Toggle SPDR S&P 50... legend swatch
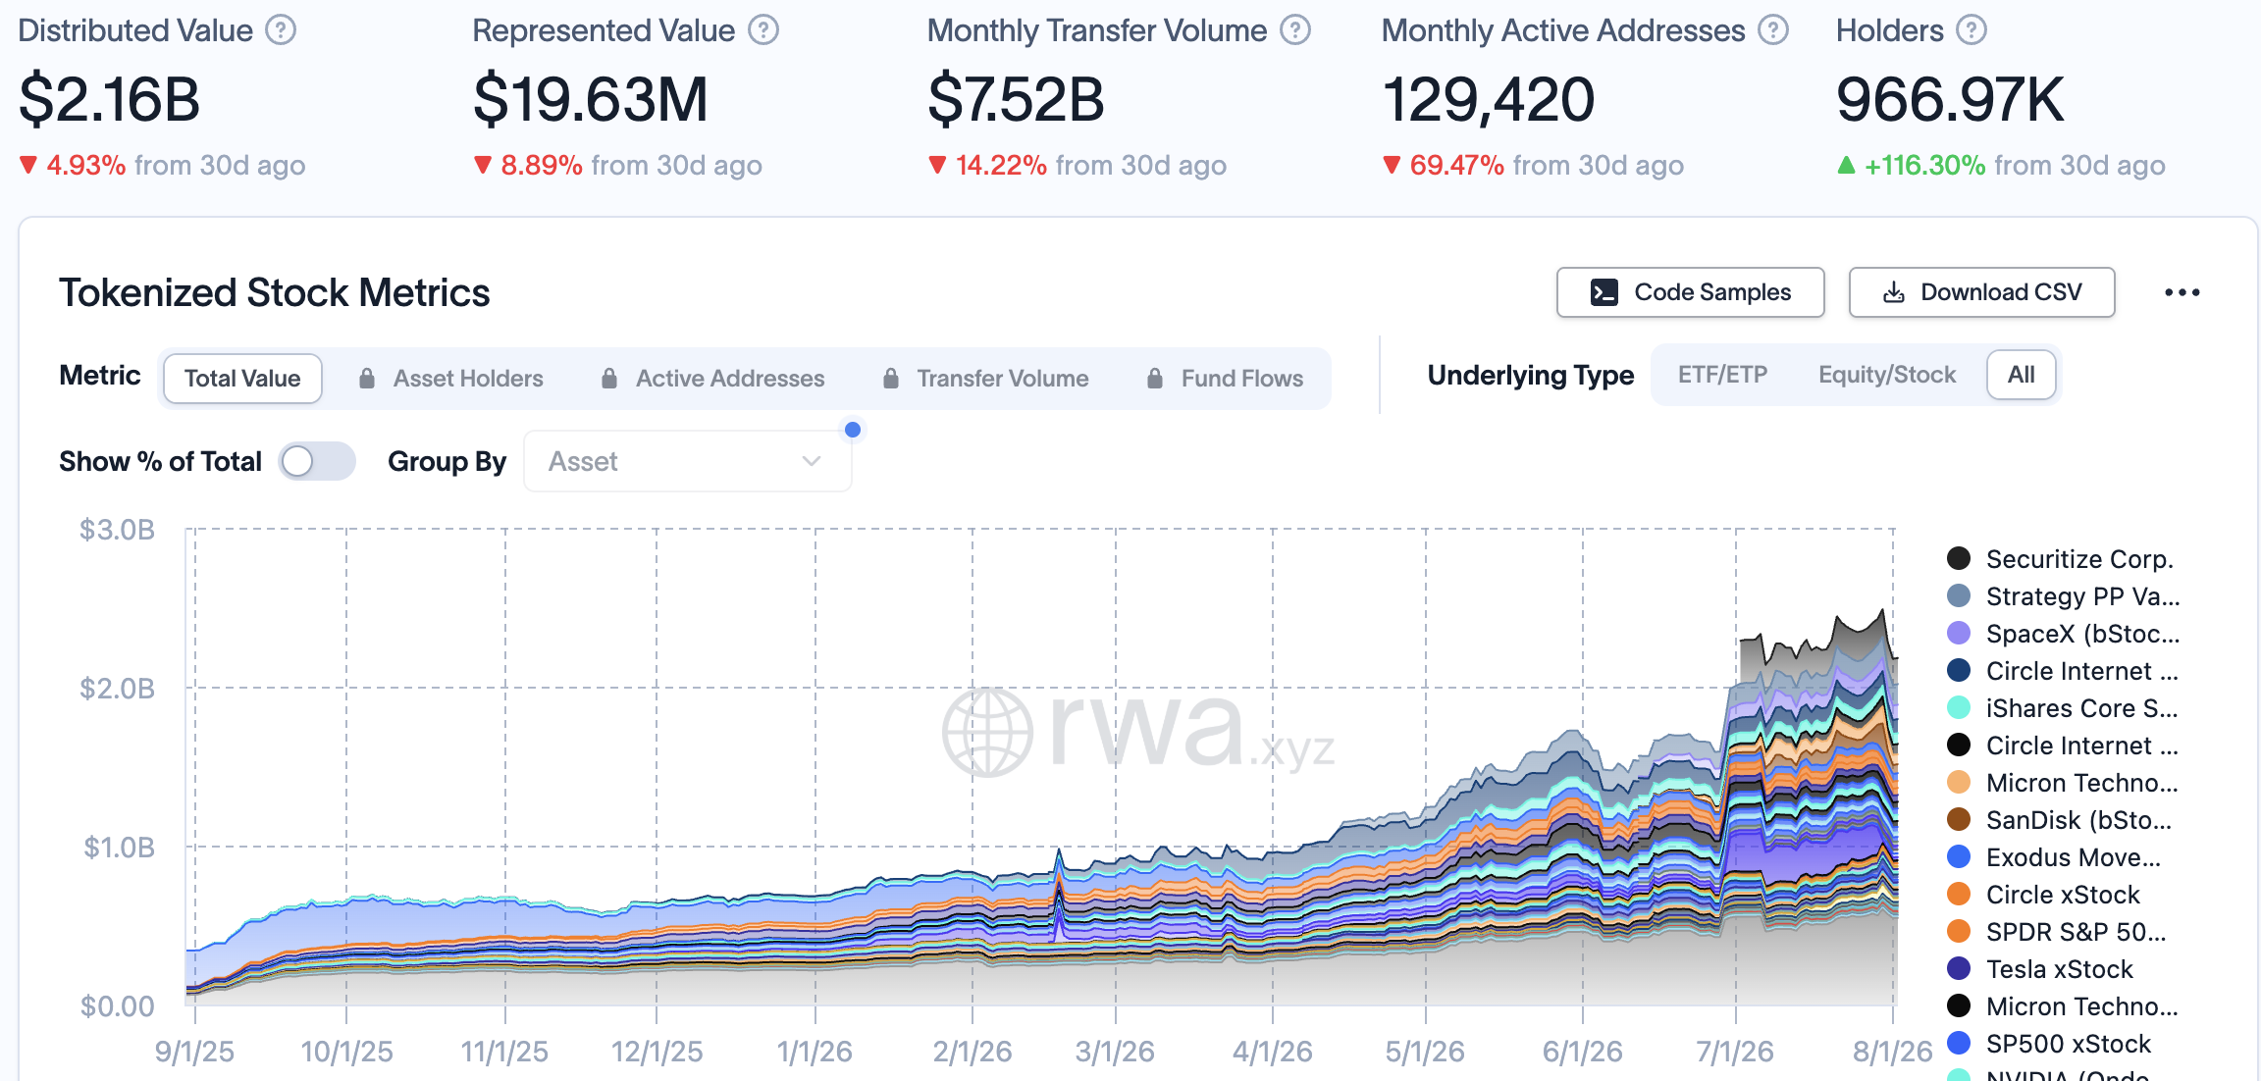Screen dimensions: 2261x1081 1959,931
